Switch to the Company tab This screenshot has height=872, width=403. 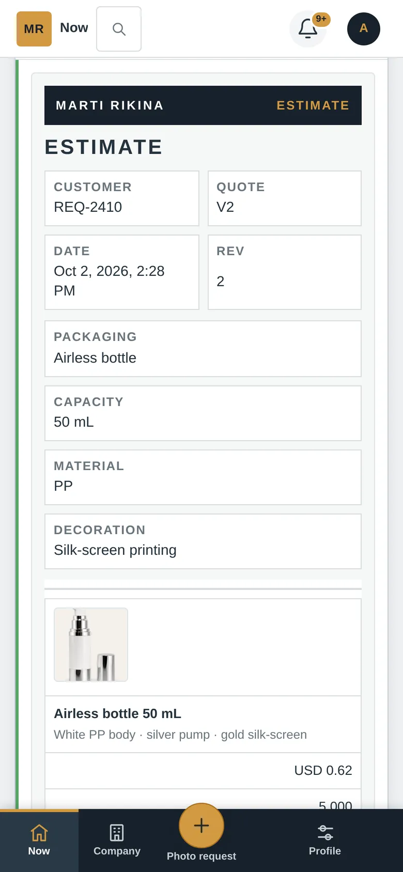(117, 840)
